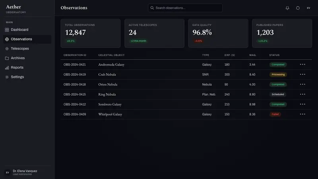Click Completed badge for Andromeda Galaxy
The width and height of the screenshot is (318, 179).
(x=278, y=64)
